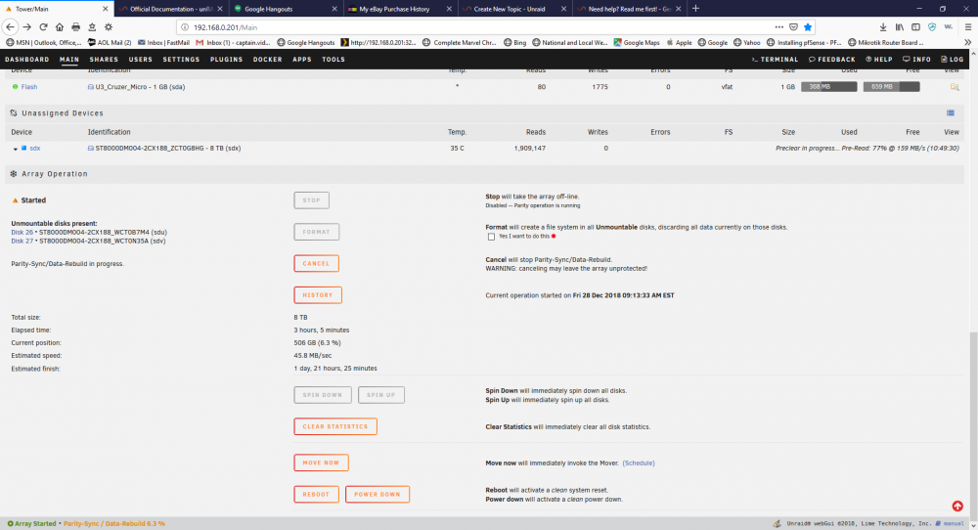Viewport: 978px width, 530px height.
Task: Click the Clear Statistics button
Action: pos(334,426)
